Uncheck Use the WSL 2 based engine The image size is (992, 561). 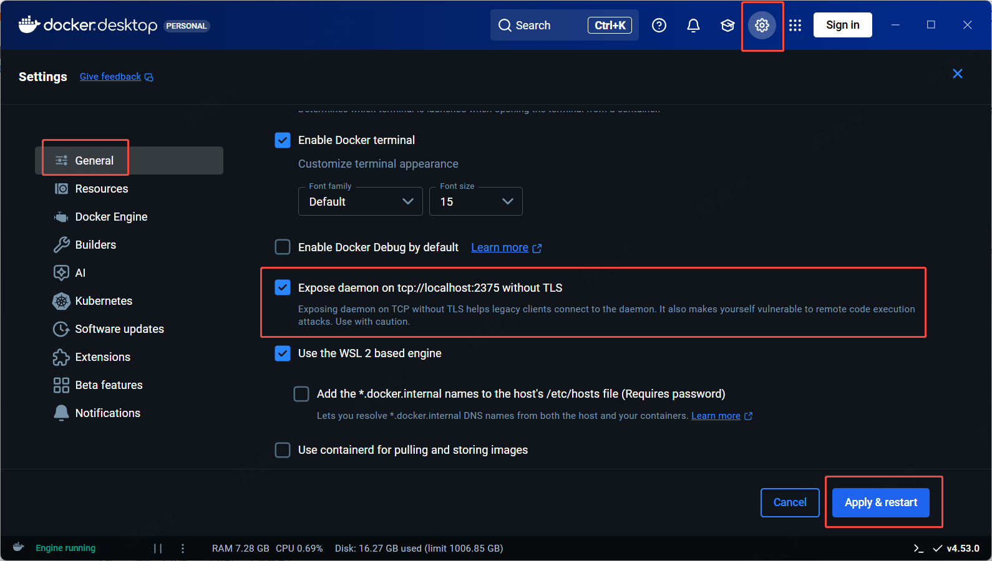coord(283,353)
